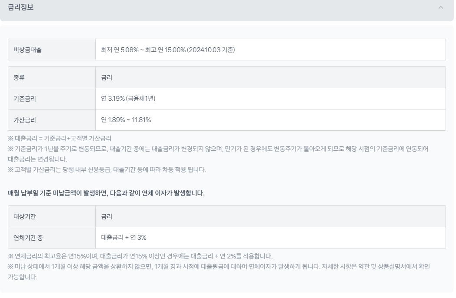
Task: Click the 연 3.19% (금융채1년) value cell
Action: pos(129,98)
